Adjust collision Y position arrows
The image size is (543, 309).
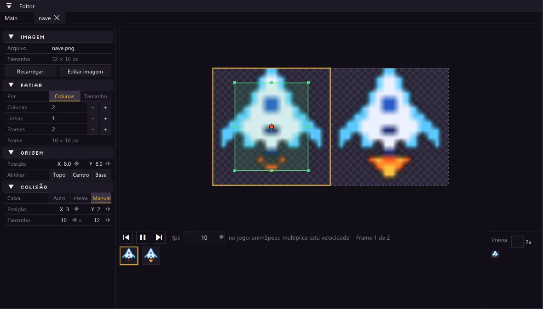[108, 209]
